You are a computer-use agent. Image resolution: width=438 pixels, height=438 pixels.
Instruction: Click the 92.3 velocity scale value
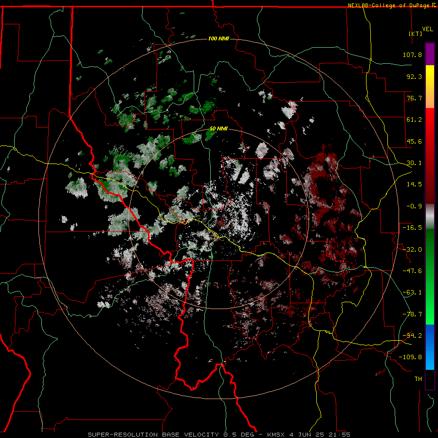414,76
